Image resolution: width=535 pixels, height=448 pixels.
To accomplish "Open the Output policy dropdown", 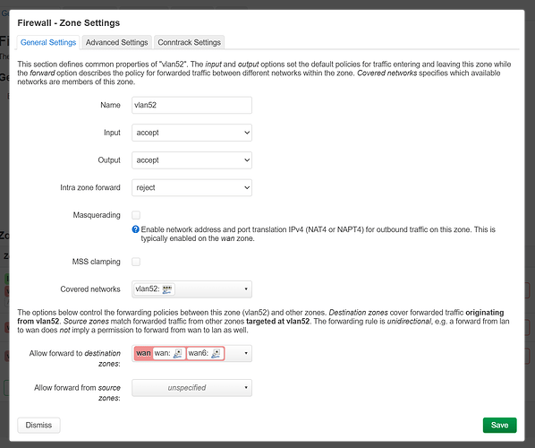I will [x=191, y=160].
